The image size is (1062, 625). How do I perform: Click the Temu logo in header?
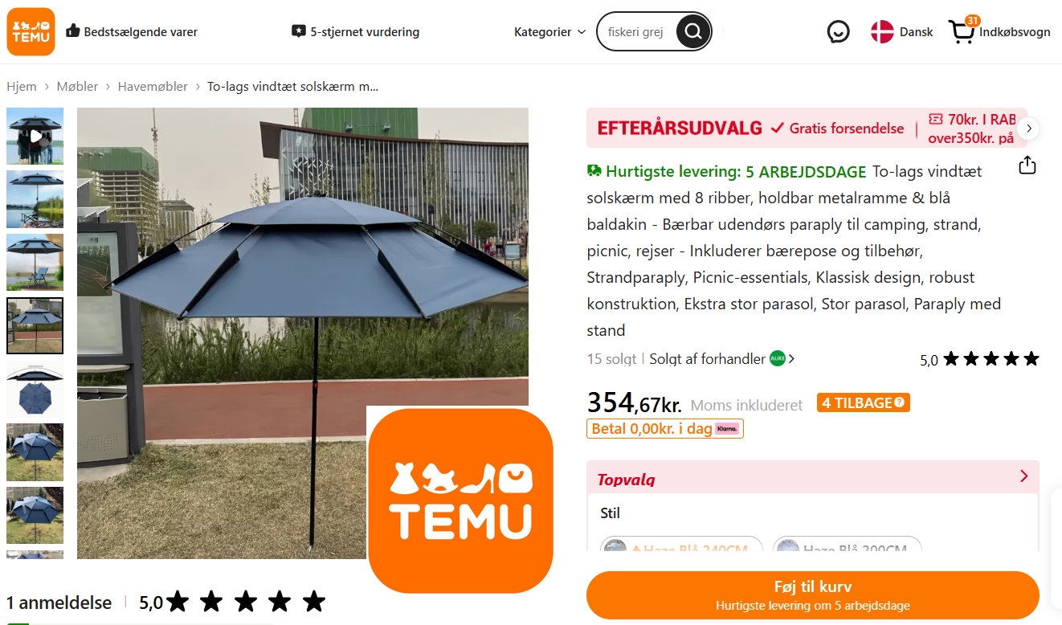click(31, 31)
